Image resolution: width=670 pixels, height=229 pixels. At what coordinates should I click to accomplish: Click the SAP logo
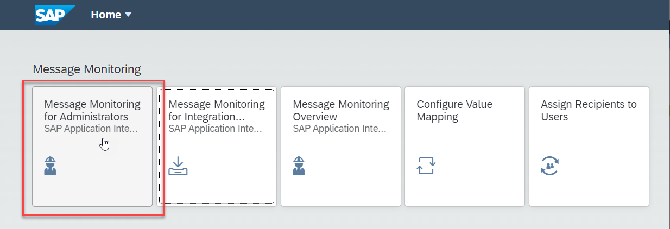[x=55, y=15]
